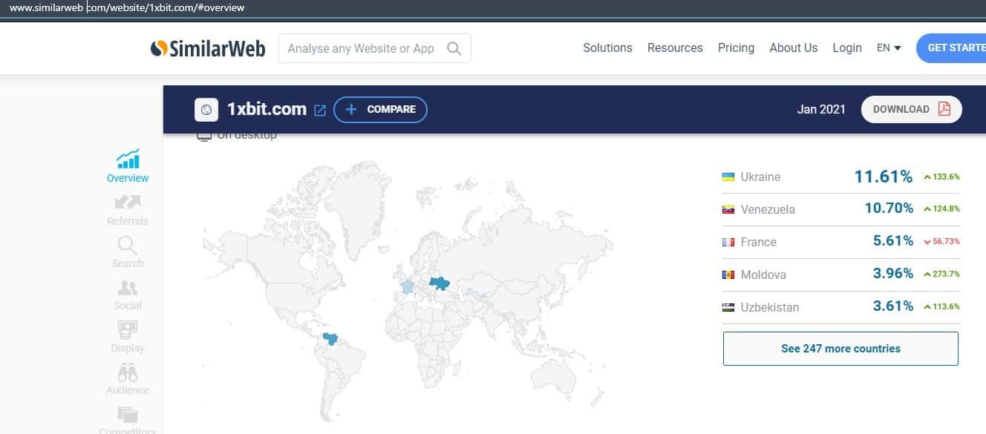Click the Compare button
This screenshot has width=986, height=434.
click(x=380, y=109)
